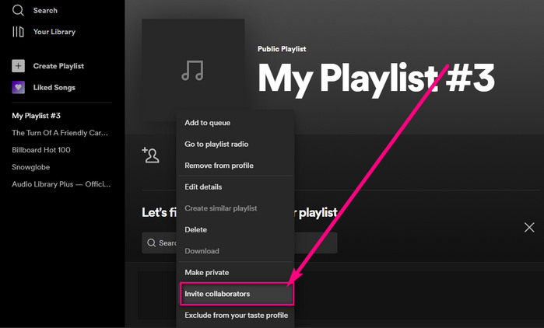Open the Billboard Hot 100 playlist
Image resolution: width=544 pixels, height=328 pixels.
click(41, 150)
